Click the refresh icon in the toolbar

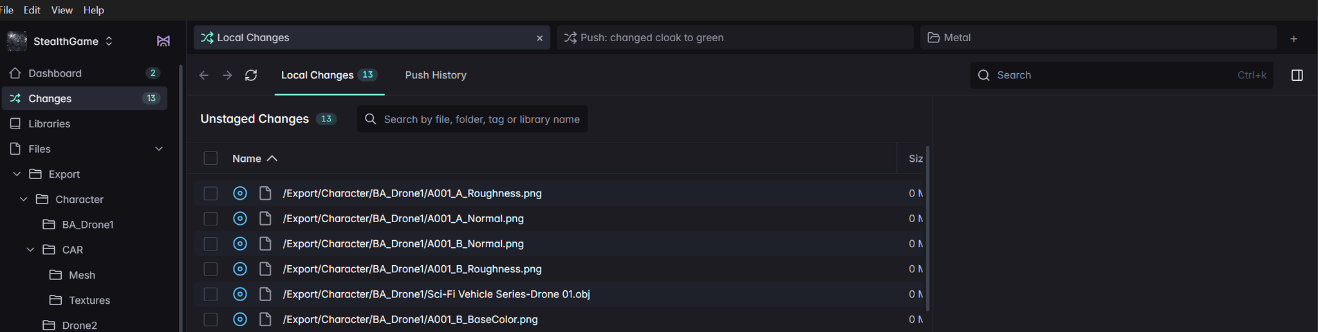pyautogui.click(x=251, y=75)
